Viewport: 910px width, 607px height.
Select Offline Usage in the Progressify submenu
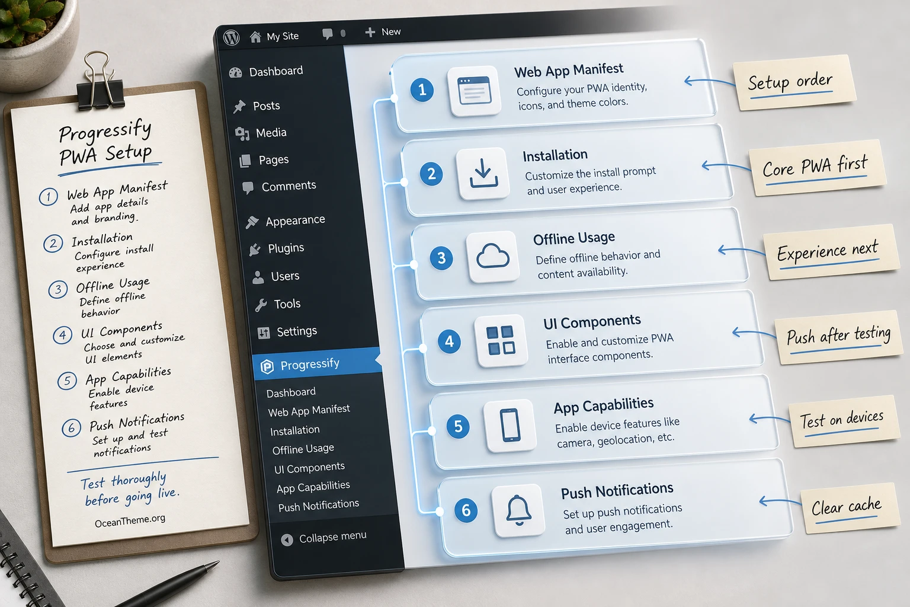coord(303,449)
